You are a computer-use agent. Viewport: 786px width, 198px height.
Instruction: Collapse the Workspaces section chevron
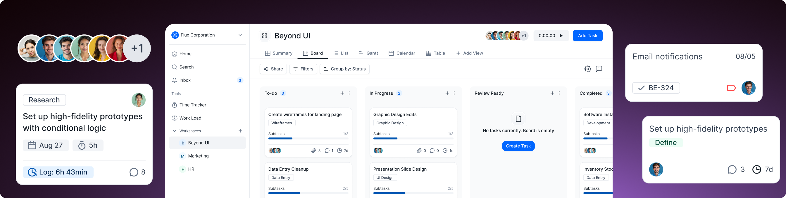coord(175,131)
